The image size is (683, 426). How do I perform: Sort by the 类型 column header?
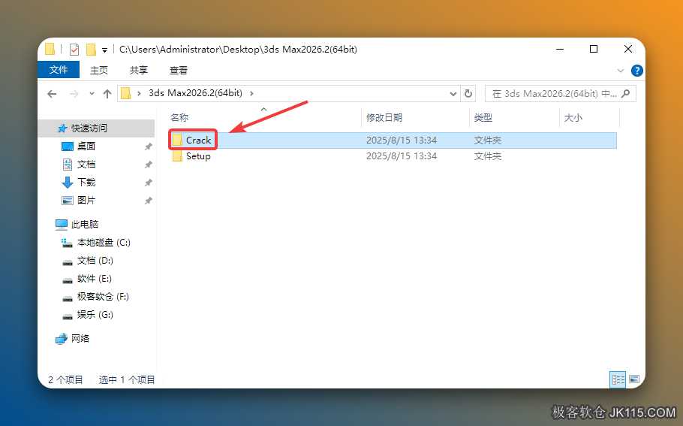click(483, 117)
